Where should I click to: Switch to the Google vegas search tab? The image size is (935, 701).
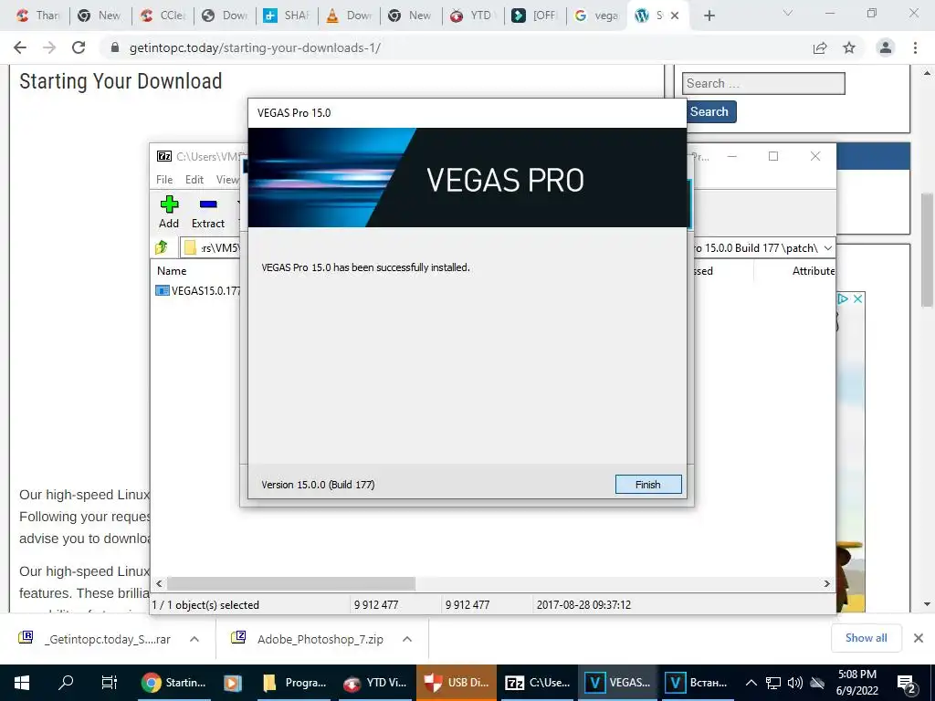point(595,16)
